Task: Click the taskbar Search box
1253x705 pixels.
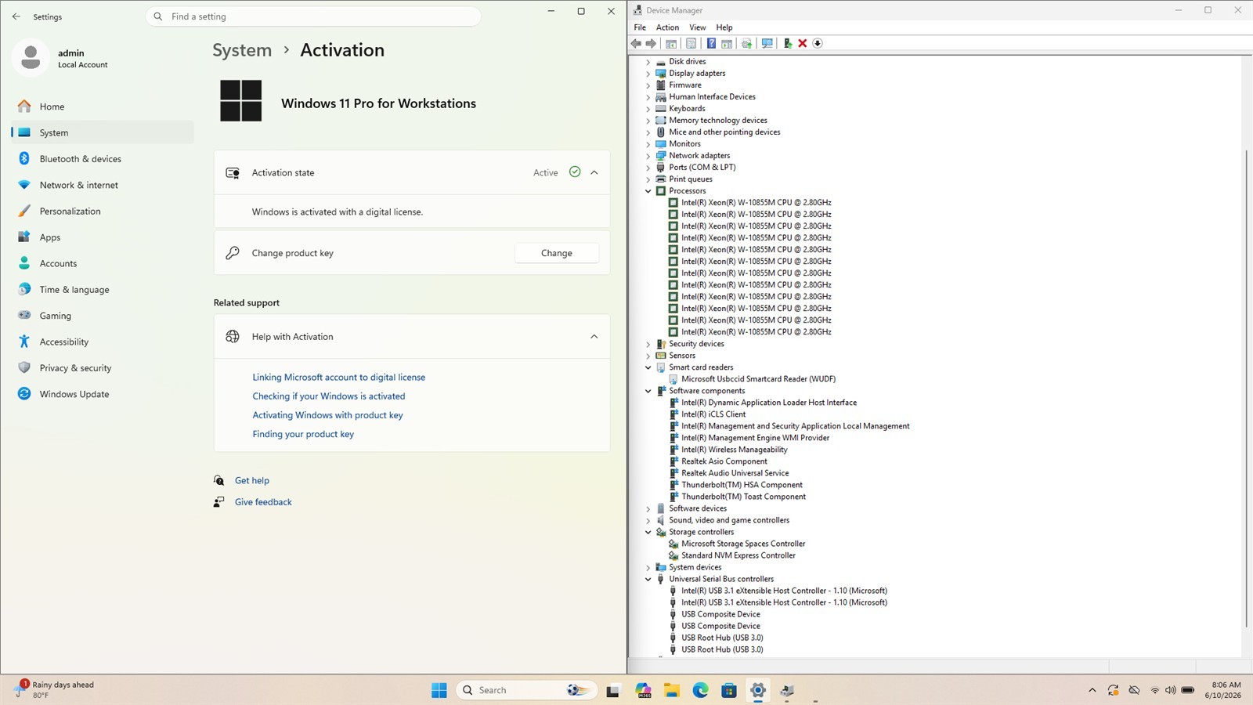Action: pos(526,690)
